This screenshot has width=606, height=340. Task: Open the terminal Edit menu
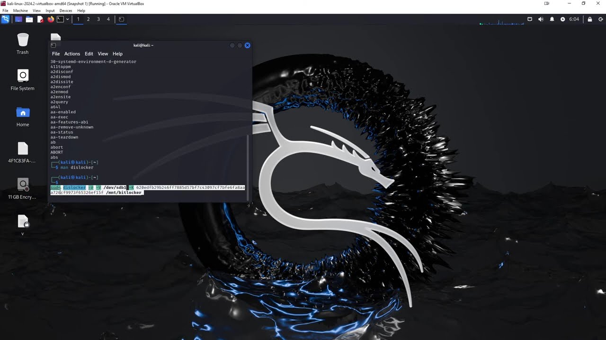(89, 54)
